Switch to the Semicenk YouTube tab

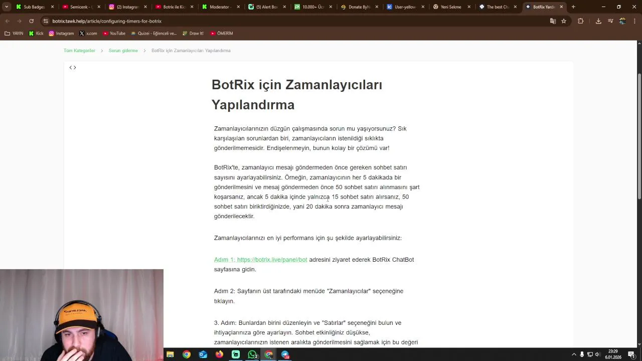click(81, 7)
